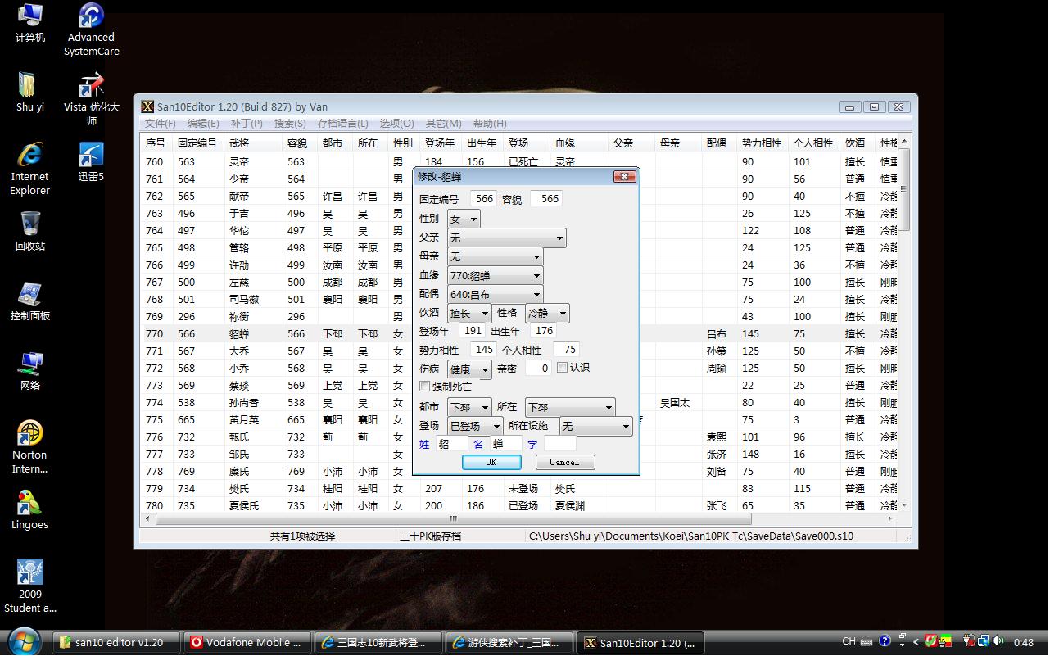Screen dimensions: 1050x656
Task: Open Vista 优化大师 on the desktop
Action: pos(90,90)
